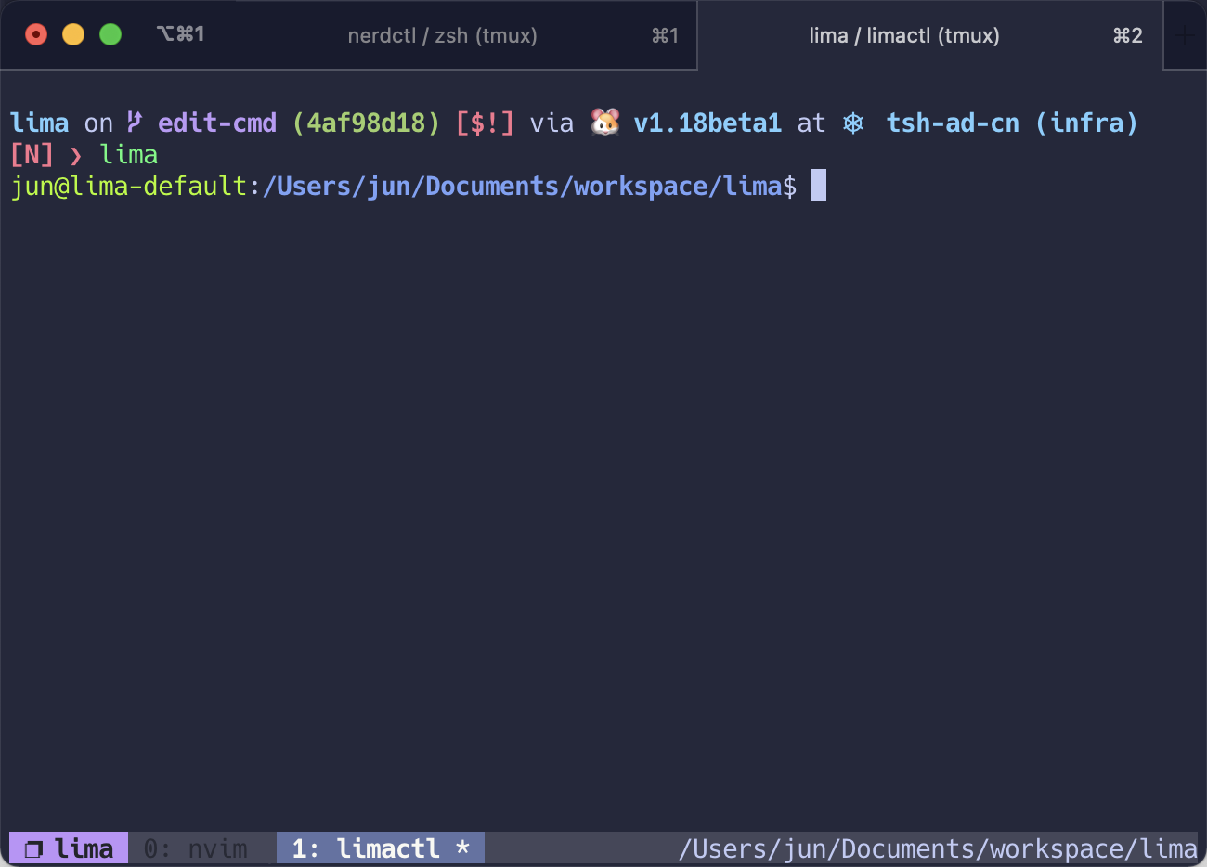
Task: Click the red close window button
Action: 36,34
